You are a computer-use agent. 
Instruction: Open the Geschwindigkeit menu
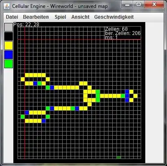pos(114,17)
